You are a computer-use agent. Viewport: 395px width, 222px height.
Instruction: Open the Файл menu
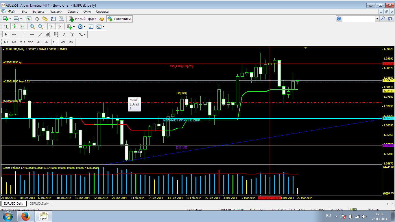[12, 12]
